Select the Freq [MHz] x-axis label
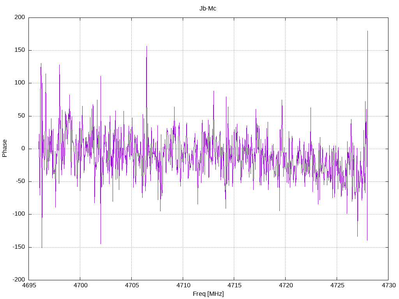The width and height of the screenshot is (399, 299). tap(208, 294)
